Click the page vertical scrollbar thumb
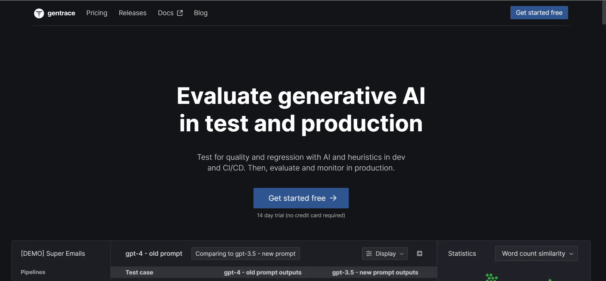The width and height of the screenshot is (606, 281). (604, 13)
